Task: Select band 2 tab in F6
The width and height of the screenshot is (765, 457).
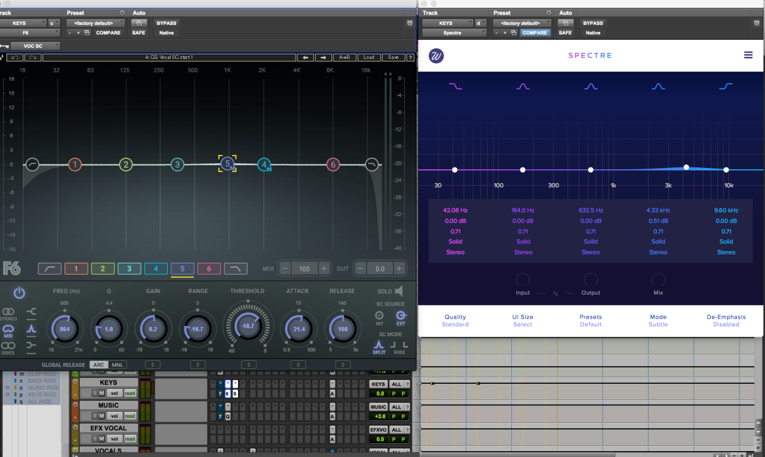Action: tap(103, 269)
